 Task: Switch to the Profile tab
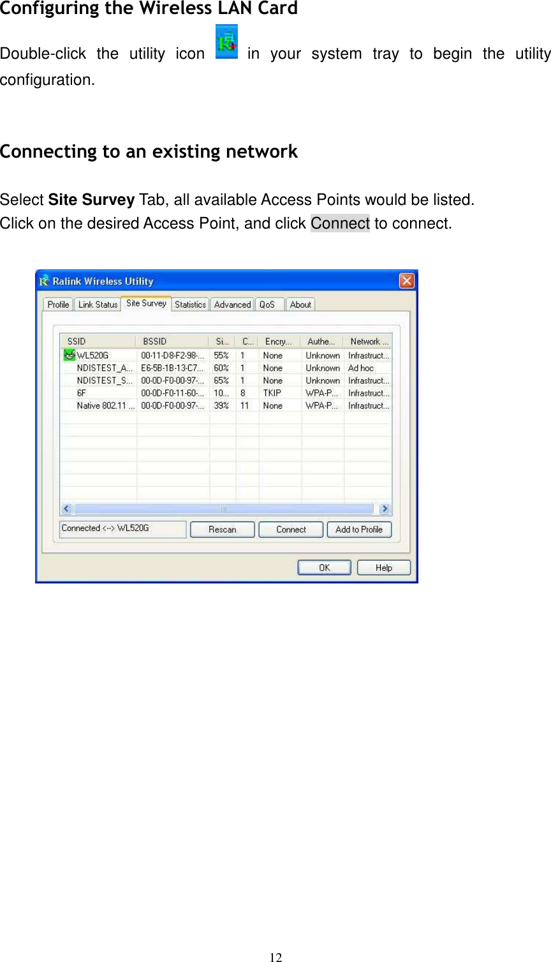[x=58, y=304]
